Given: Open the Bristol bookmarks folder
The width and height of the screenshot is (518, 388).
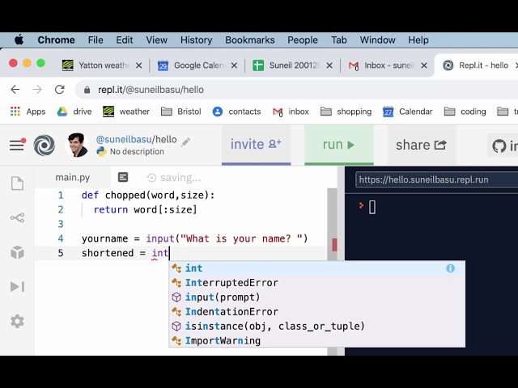Looking at the screenshot, I should [181, 112].
